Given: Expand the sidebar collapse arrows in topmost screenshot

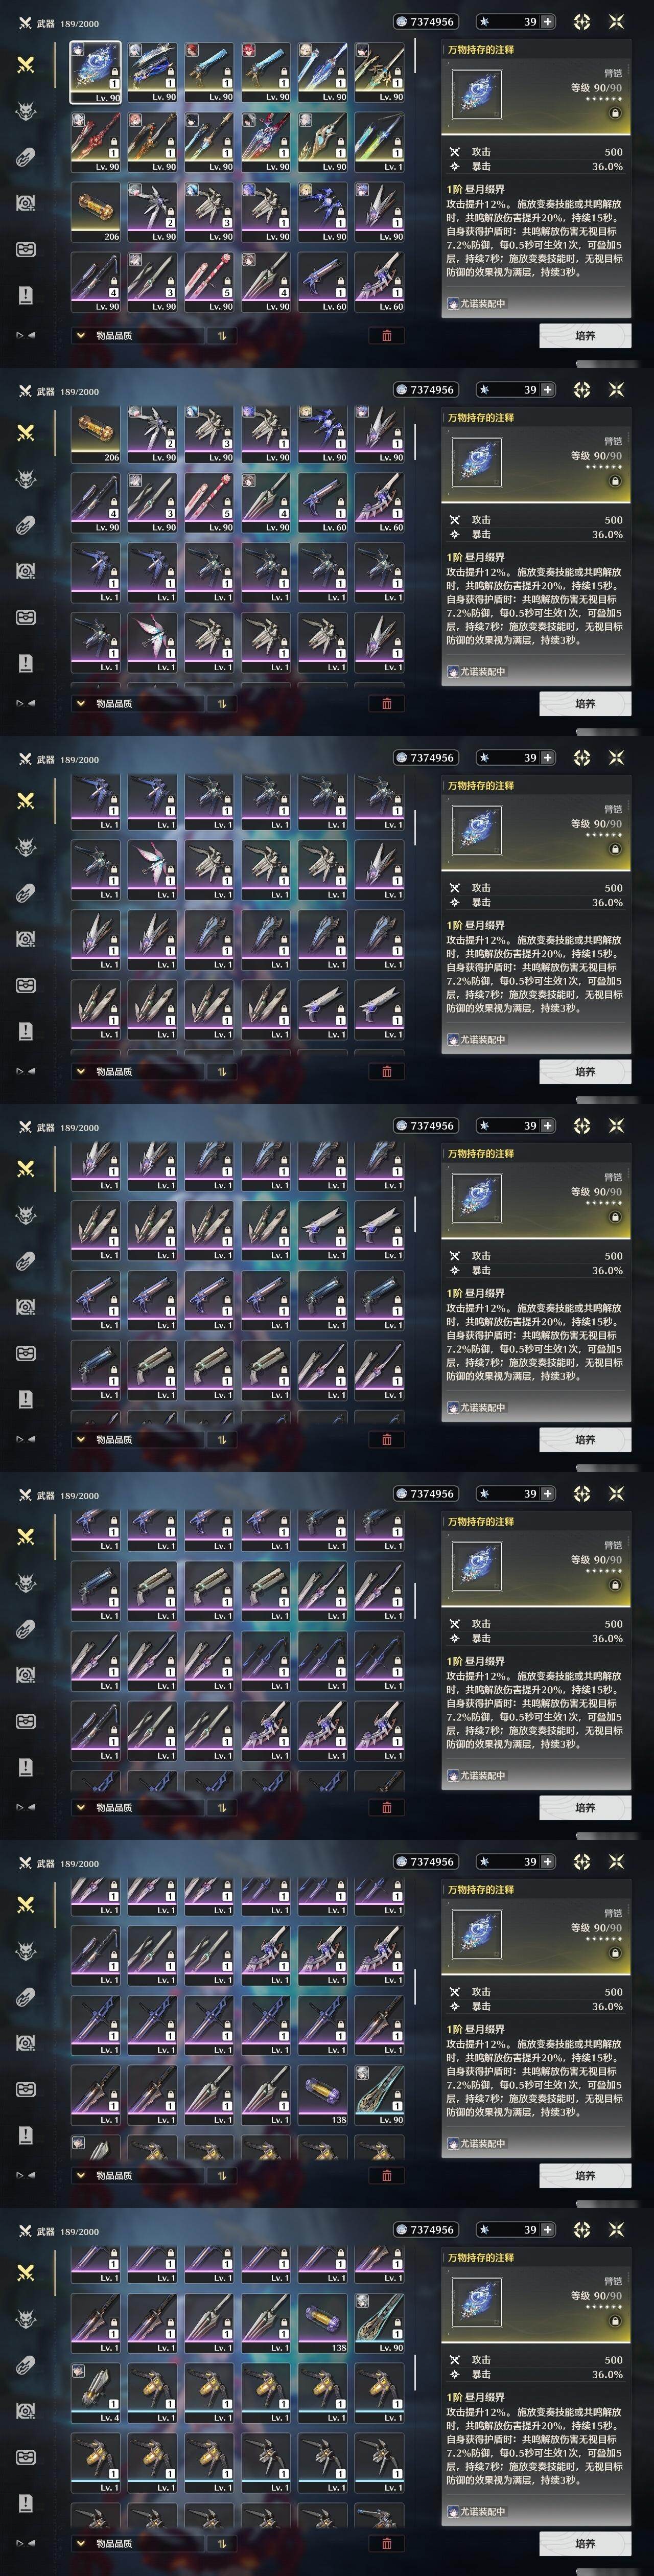Looking at the screenshot, I should pos(26,335).
